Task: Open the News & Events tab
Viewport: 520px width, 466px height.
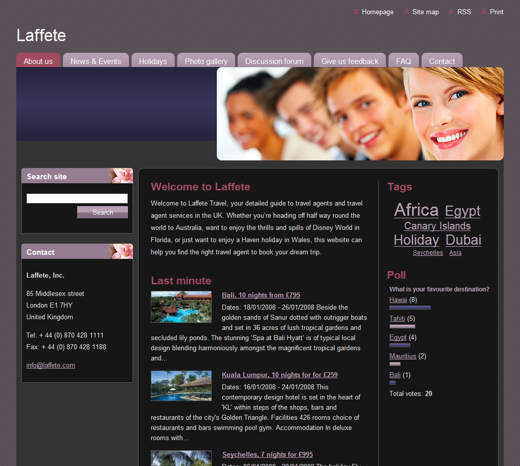Action: [95, 61]
